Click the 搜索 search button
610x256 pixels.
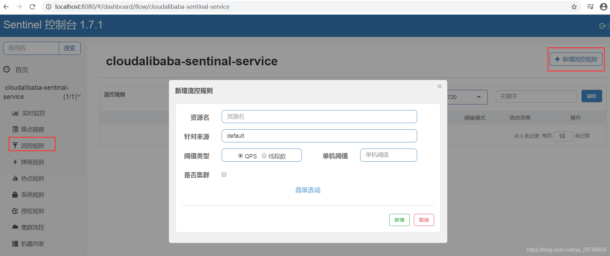click(69, 48)
